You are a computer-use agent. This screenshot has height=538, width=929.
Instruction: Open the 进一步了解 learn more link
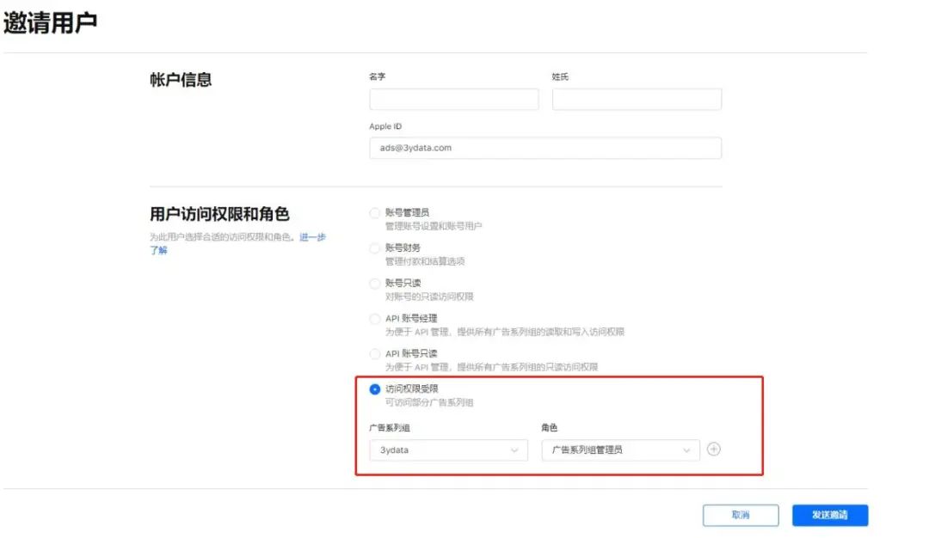tap(312, 236)
